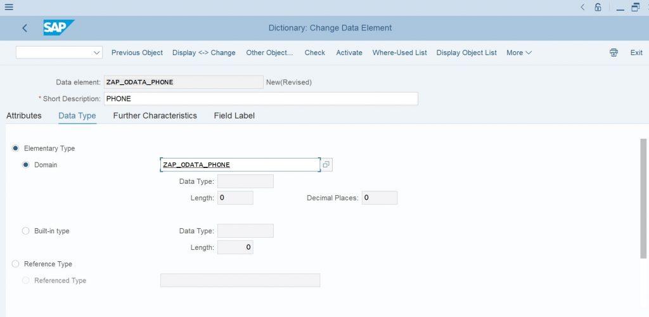
Task: Switch to the Data Type tab
Action: [x=77, y=115]
